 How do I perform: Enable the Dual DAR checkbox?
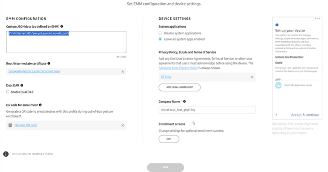click(8, 92)
